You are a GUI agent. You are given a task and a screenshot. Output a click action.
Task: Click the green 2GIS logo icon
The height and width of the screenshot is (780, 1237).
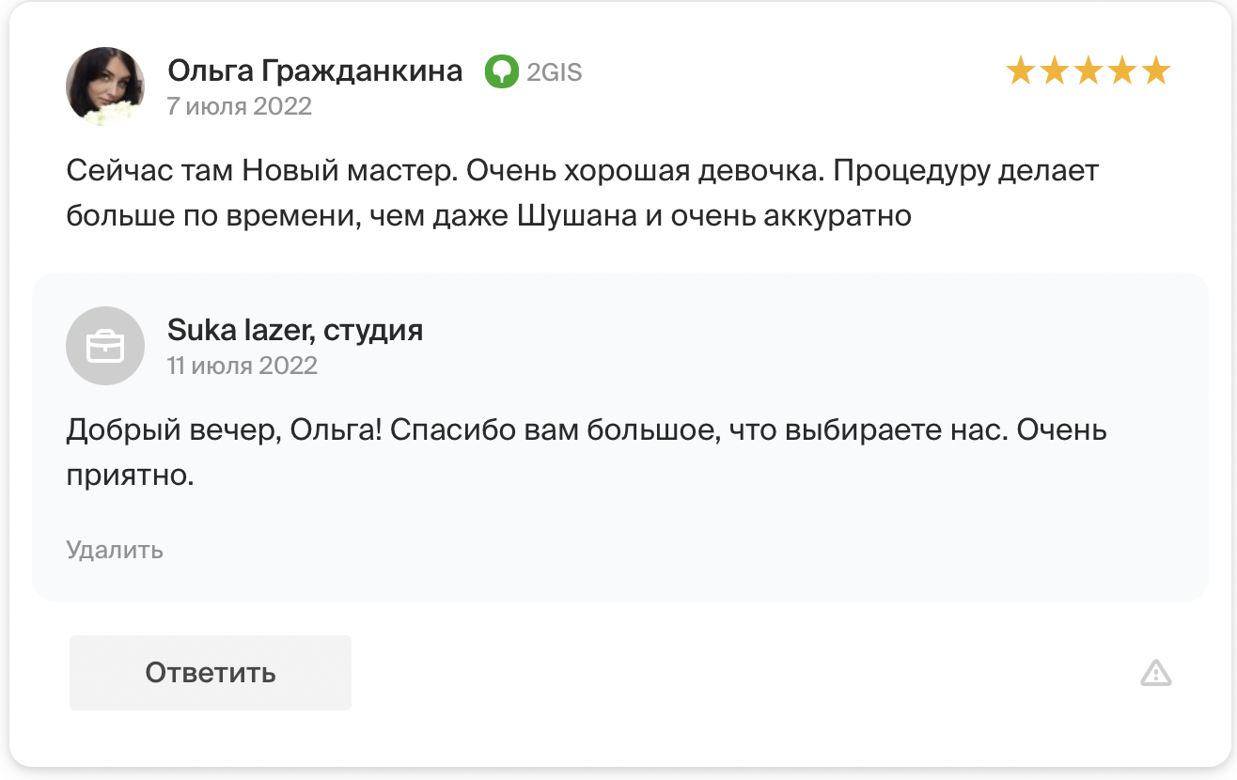(502, 71)
